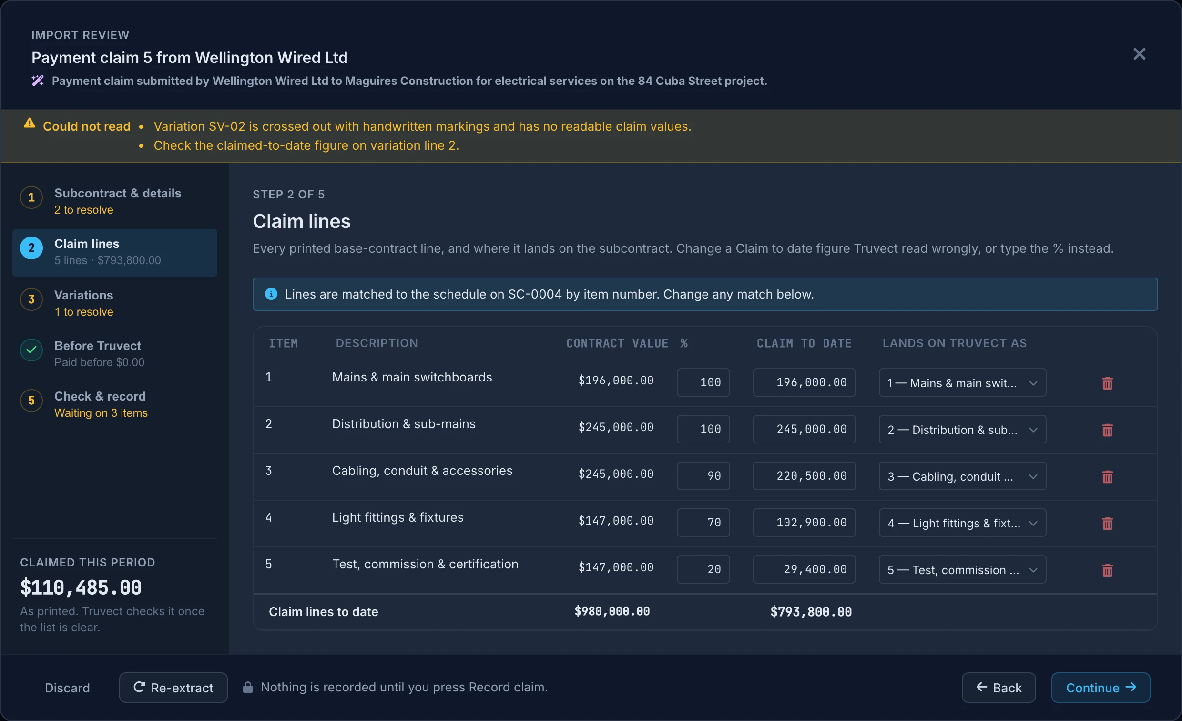Image resolution: width=1182 pixels, height=721 pixels.
Task: Delete the Test, commission & certification line
Action: [1107, 570]
